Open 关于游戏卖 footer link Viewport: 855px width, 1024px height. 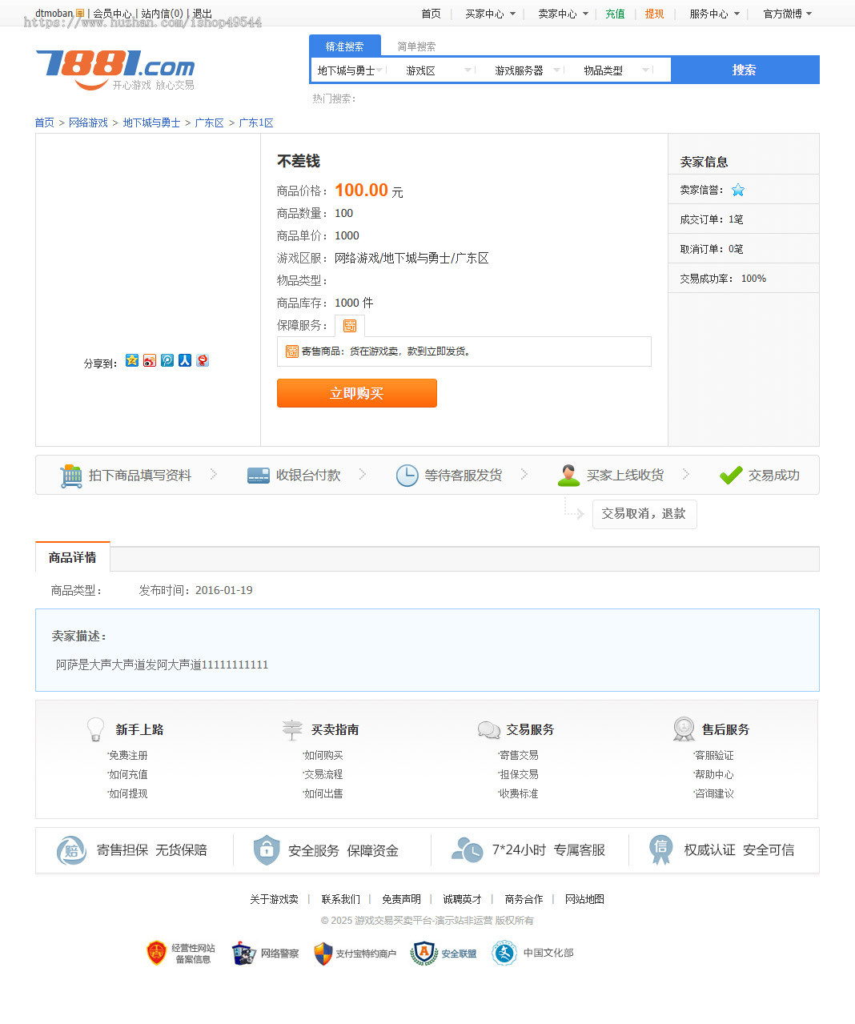[x=274, y=899]
